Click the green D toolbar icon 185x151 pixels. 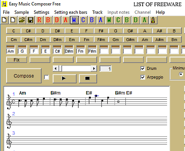click(x=136, y=20)
